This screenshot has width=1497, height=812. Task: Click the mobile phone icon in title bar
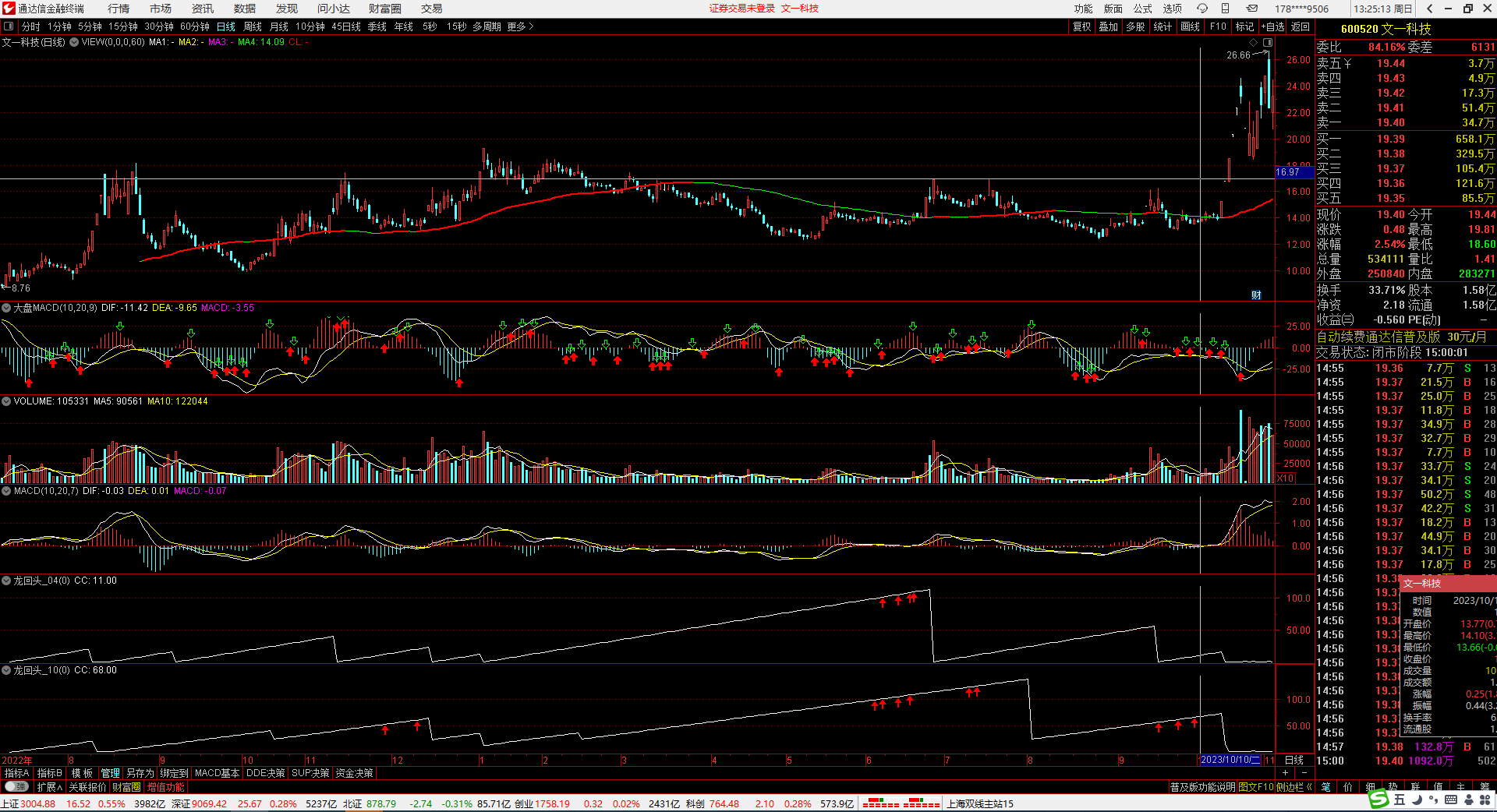point(1225,9)
